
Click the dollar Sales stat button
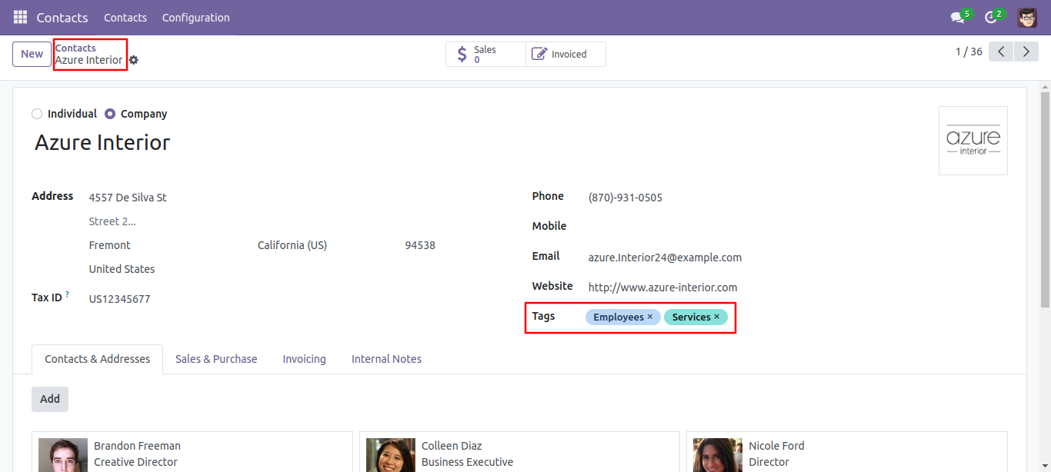point(485,54)
